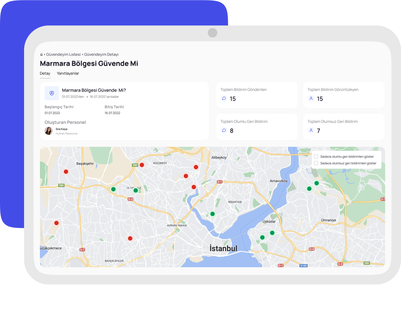Click the red marker below Alibeyköy
This screenshot has width=401, height=334.
click(x=196, y=167)
